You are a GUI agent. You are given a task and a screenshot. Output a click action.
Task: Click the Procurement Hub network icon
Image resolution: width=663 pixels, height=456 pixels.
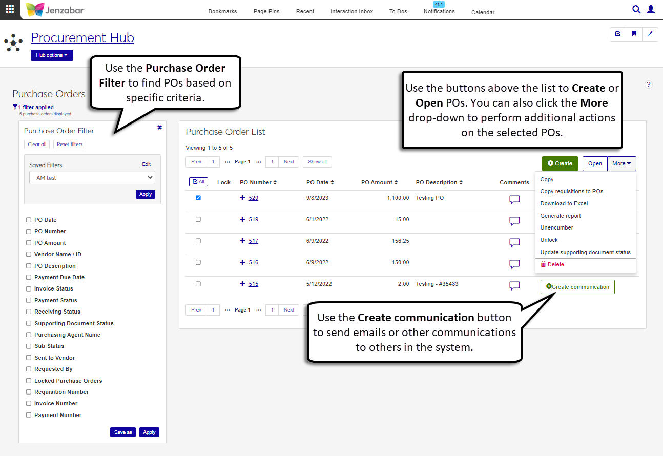coord(13,43)
